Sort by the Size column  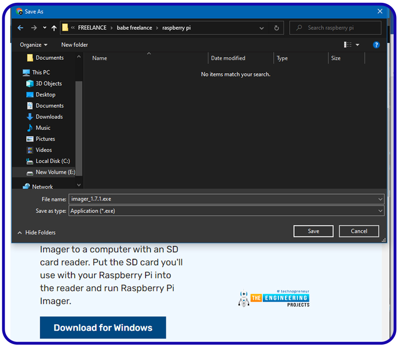(335, 58)
